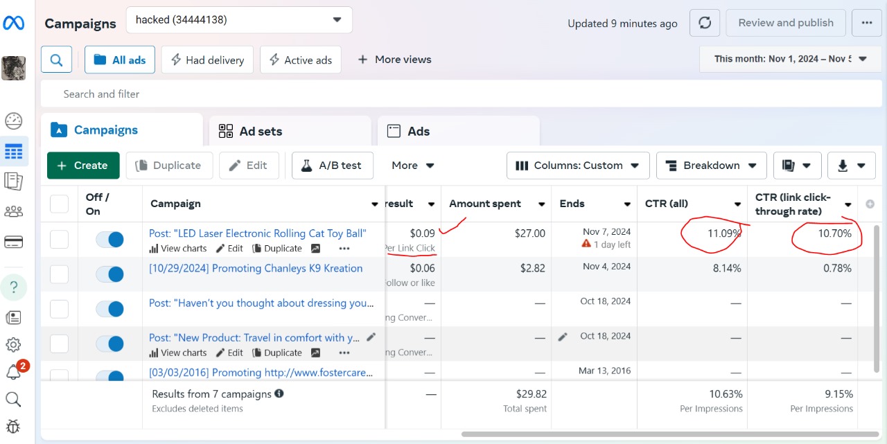Select the Campaigns table icon in sidebar
This screenshot has width=887, height=444.
click(x=14, y=151)
